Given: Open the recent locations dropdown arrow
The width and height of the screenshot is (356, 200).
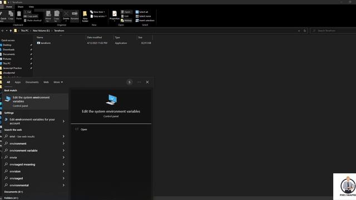Looking at the screenshot, I should (x=7, y=31).
